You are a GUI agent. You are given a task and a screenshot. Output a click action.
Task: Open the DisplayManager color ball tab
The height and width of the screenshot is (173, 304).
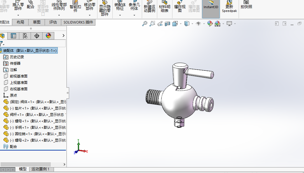tap(48, 36)
